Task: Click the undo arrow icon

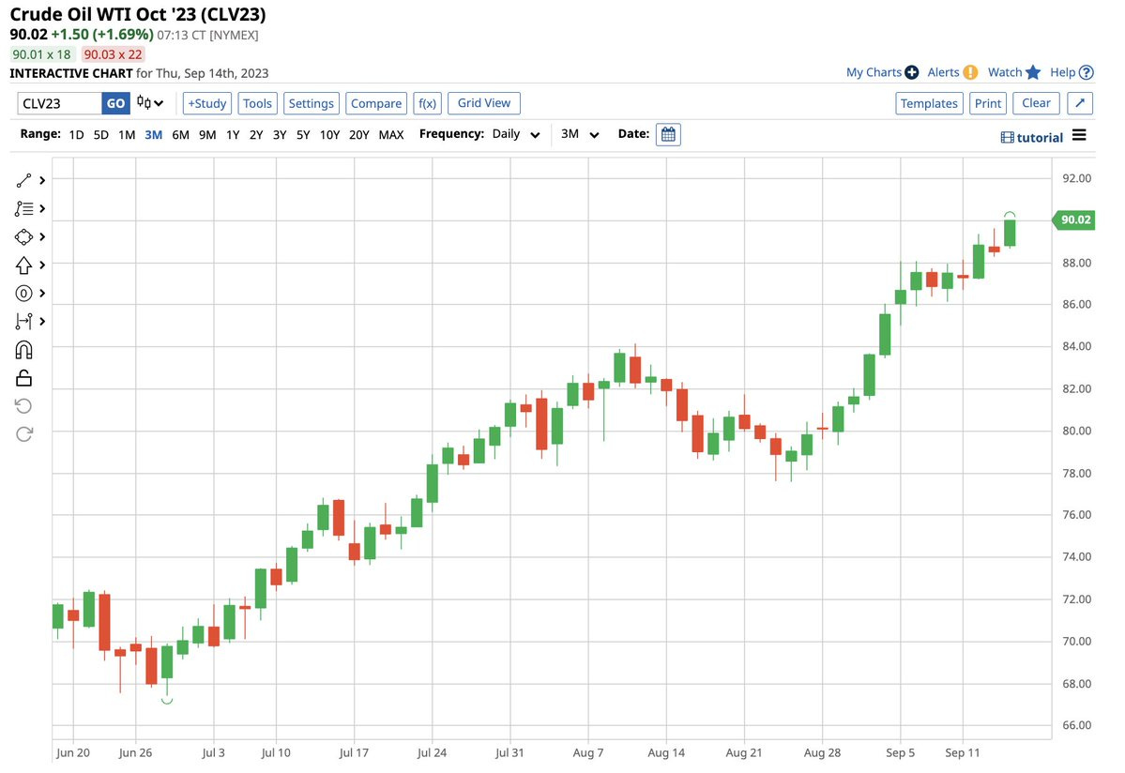Action: [x=24, y=405]
